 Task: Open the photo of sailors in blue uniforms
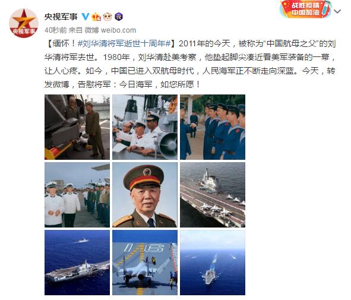[x=213, y=127]
